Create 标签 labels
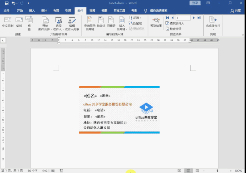 (x=29, y=23)
